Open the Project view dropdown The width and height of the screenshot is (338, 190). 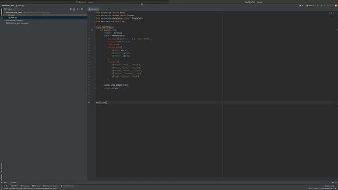tap(10, 9)
